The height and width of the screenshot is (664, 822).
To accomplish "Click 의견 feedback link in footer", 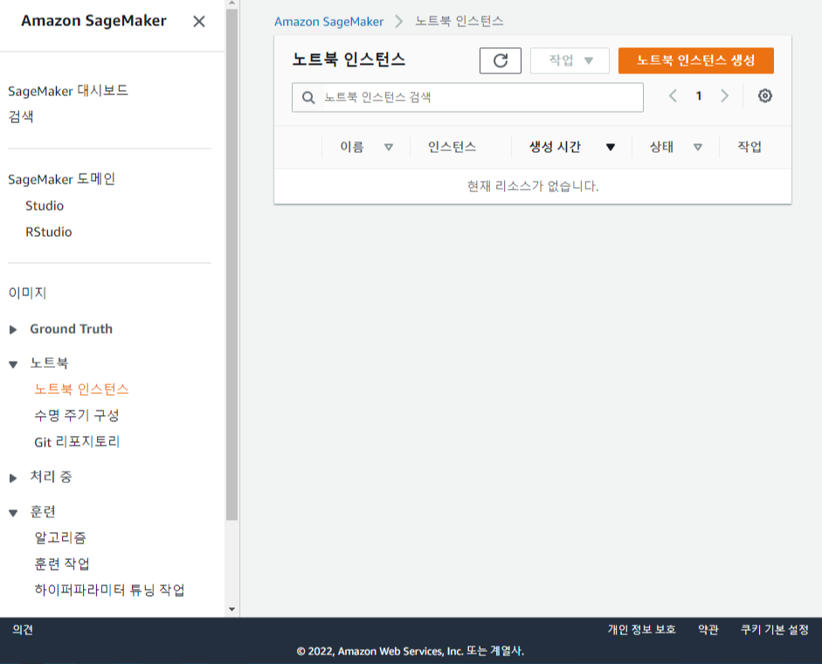I will [x=23, y=629].
